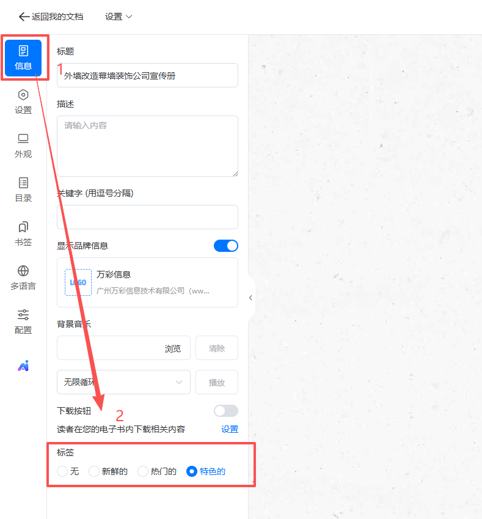Viewport: 482px width, 519px height.
Task: Open the 信息 sidebar panel
Action: click(x=23, y=58)
